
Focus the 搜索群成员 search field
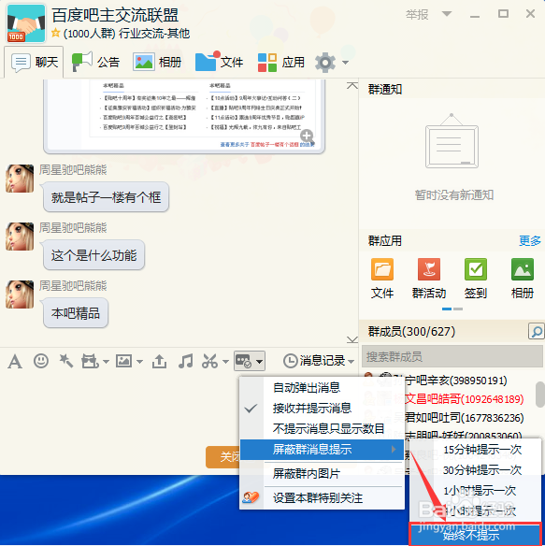click(452, 356)
